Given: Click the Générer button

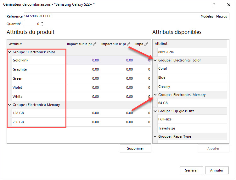Looking at the screenshot, I should point(191,170).
